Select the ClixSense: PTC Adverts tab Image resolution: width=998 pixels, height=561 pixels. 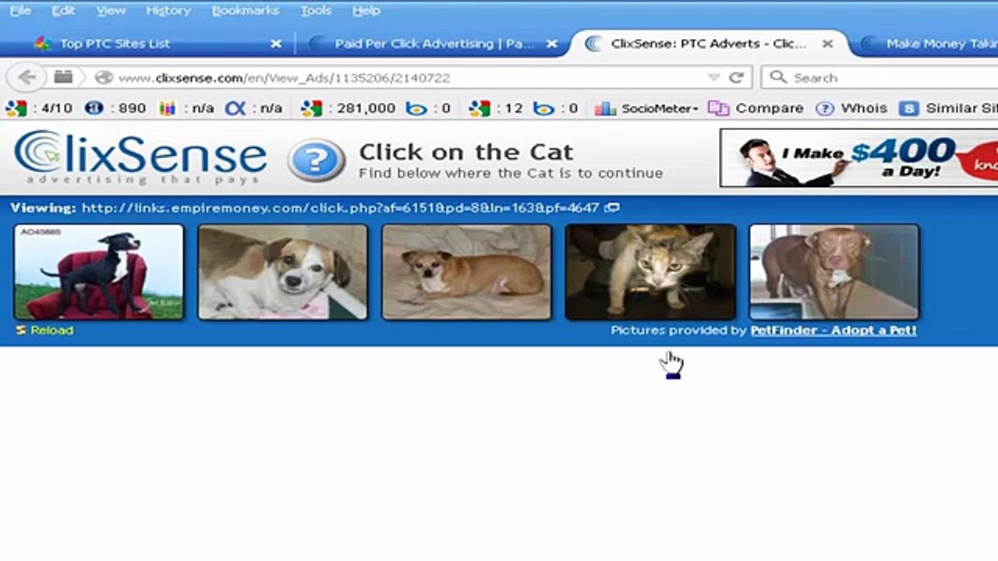pos(708,44)
